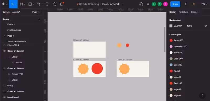
Task: Open the missing fonts A? indicator
Action: pos(194,4)
